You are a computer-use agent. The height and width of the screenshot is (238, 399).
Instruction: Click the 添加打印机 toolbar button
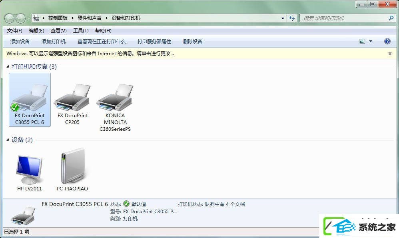(54, 42)
